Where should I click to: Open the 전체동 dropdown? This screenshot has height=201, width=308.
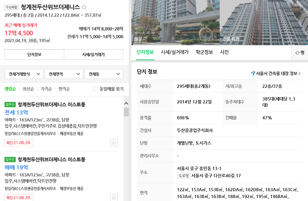point(104,74)
